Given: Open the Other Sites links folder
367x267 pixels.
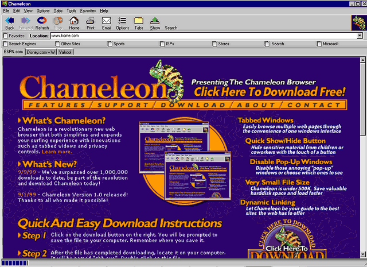Looking at the screenshot, I should point(68,44).
